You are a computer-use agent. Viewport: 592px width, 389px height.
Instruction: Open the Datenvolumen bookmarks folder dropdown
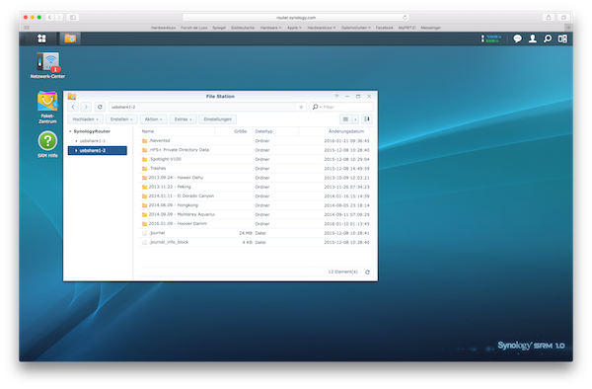pos(356,28)
